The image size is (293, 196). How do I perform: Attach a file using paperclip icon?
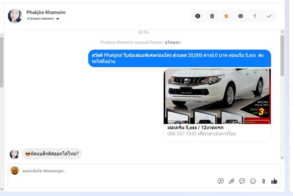tap(231, 181)
